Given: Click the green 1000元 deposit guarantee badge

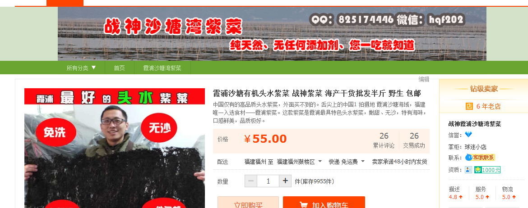Looking at the screenshot, I should pyautogui.click(x=487, y=170).
